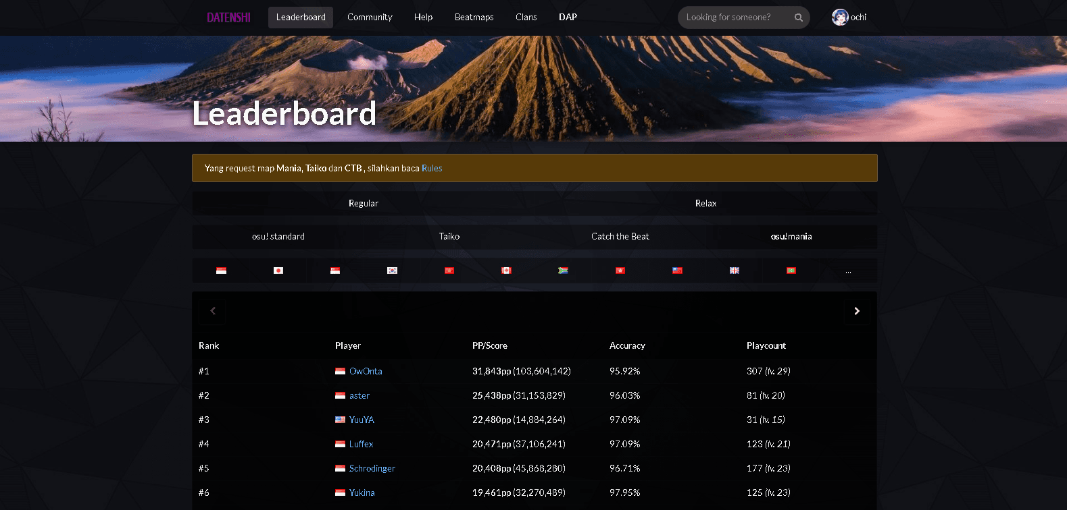The image size is (1067, 510).
Task: Switch to Regular leaderboard
Action: coord(364,203)
